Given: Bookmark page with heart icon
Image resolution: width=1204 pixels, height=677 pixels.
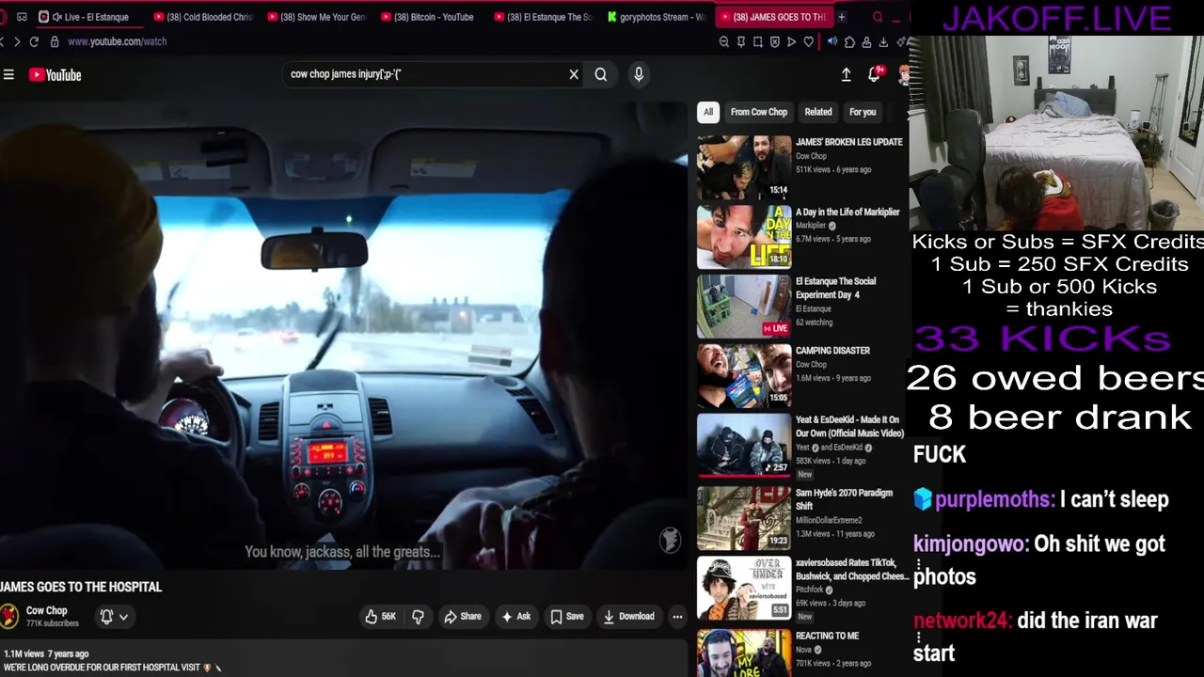Looking at the screenshot, I should [808, 41].
